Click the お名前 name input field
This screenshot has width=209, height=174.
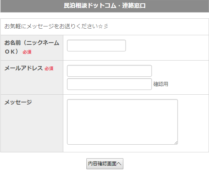tap(96, 46)
